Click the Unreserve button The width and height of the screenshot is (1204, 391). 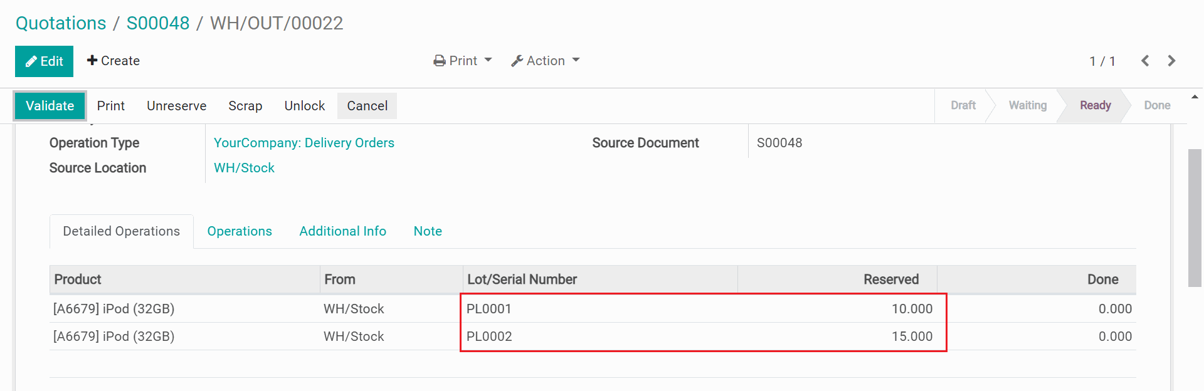coord(176,106)
